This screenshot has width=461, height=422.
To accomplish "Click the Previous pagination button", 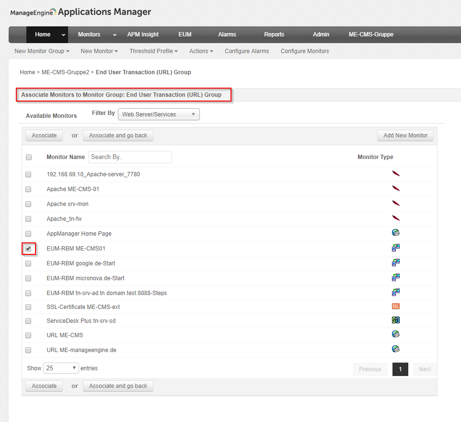I will click(x=370, y=369).
